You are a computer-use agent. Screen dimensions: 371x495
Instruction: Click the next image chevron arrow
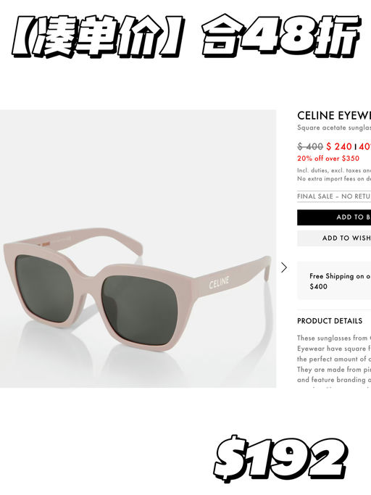click(x=284, y=267)
